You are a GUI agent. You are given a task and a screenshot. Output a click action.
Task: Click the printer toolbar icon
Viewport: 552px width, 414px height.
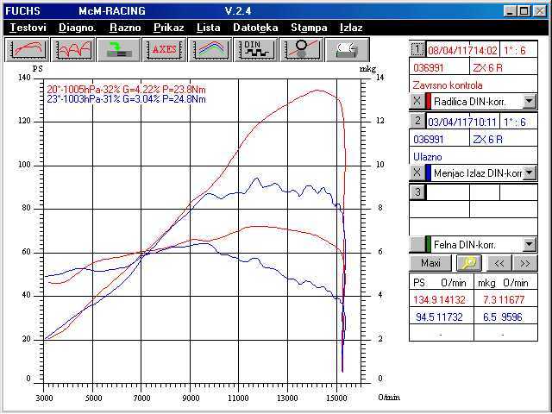pos(348,48)
